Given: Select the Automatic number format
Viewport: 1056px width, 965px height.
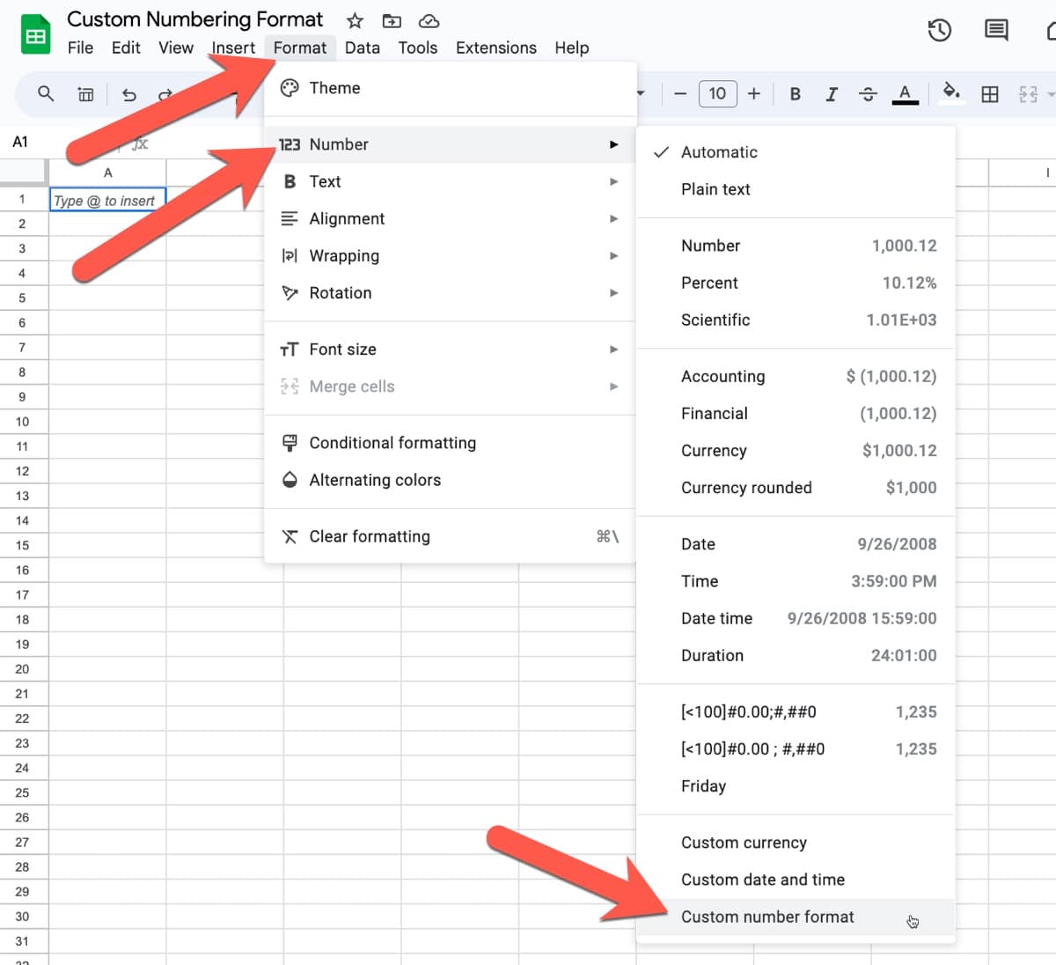Looking at the screenshot, I should tap(719, 151).
